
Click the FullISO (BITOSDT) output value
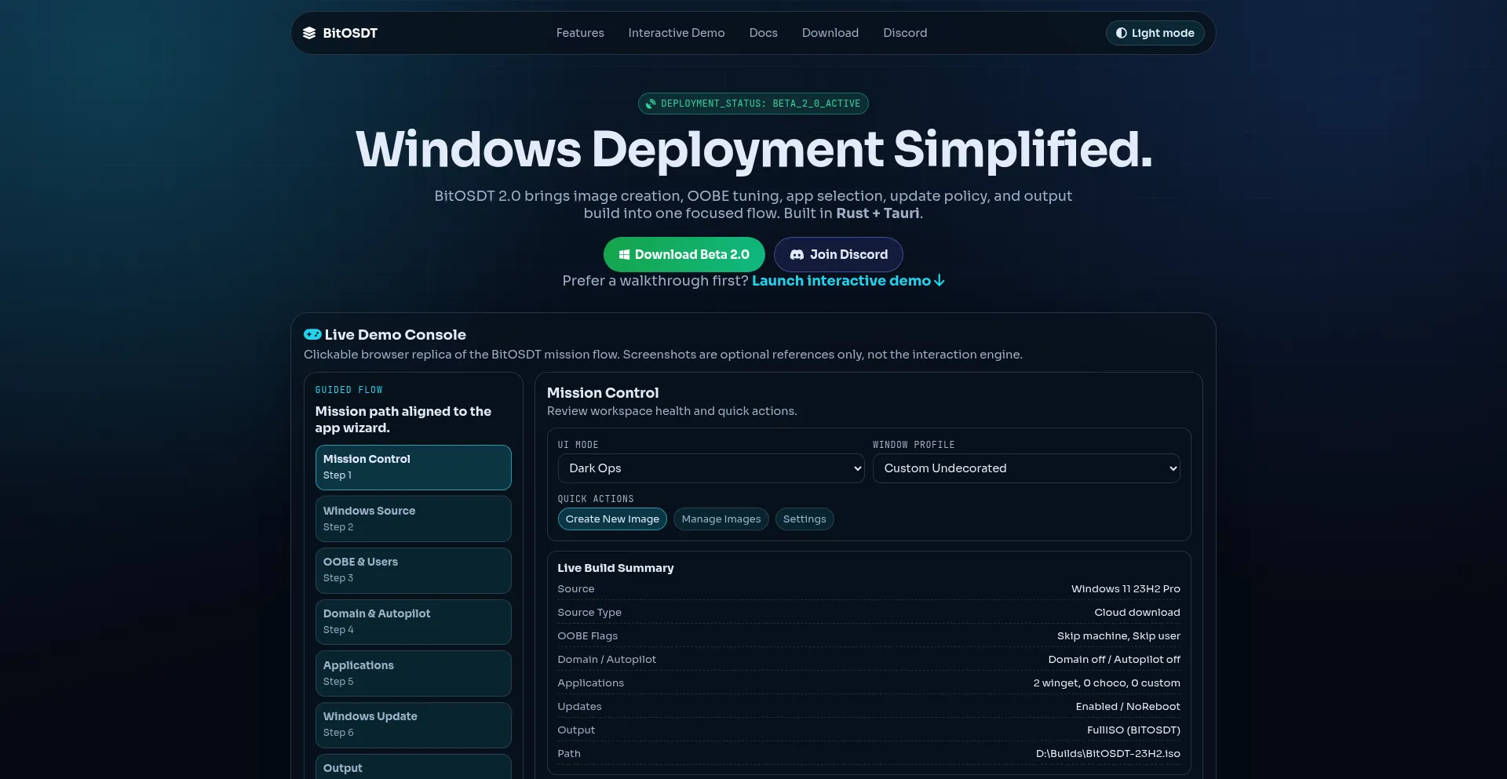[1133, 730]
